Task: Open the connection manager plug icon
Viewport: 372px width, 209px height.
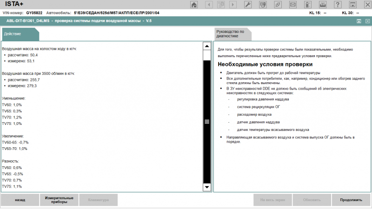Action: (278, 5)
